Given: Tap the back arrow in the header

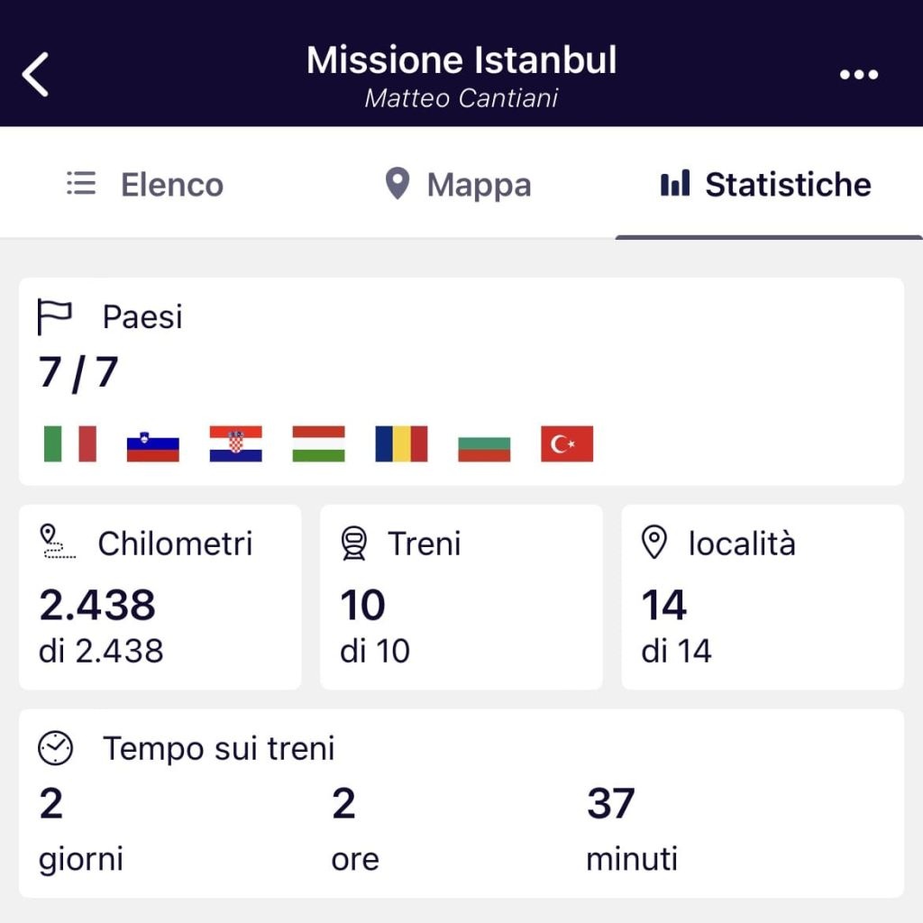Looking at the screenshot, I should click(36, 74).
